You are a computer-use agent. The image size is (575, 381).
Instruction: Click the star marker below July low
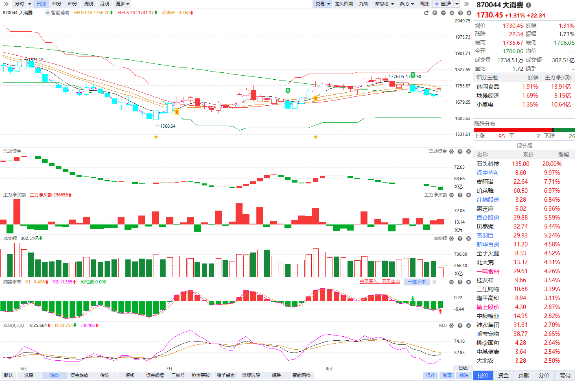tap(156, 137)
